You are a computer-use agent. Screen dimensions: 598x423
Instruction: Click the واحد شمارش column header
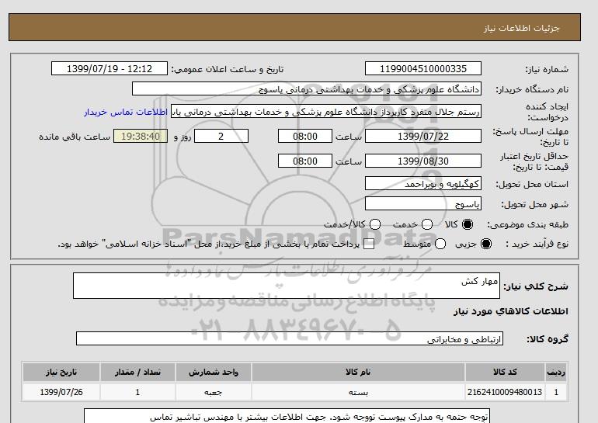tap(214, 372)
